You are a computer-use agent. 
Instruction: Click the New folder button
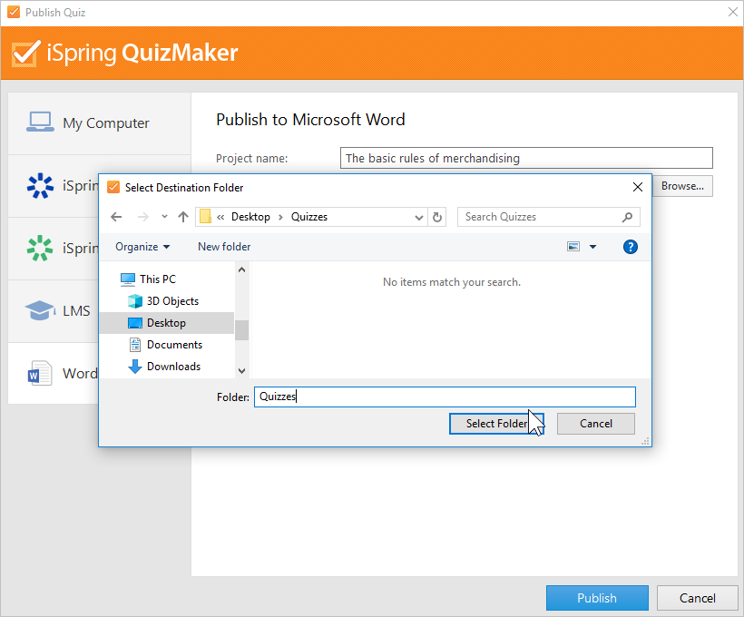click(224, 247)
